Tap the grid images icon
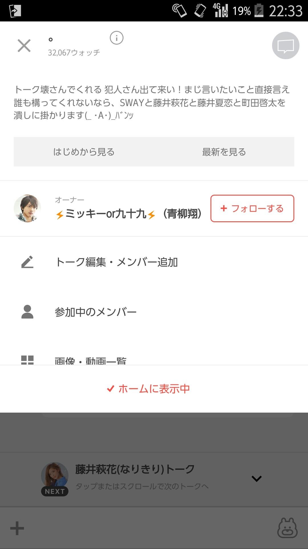 pos(27,360)
